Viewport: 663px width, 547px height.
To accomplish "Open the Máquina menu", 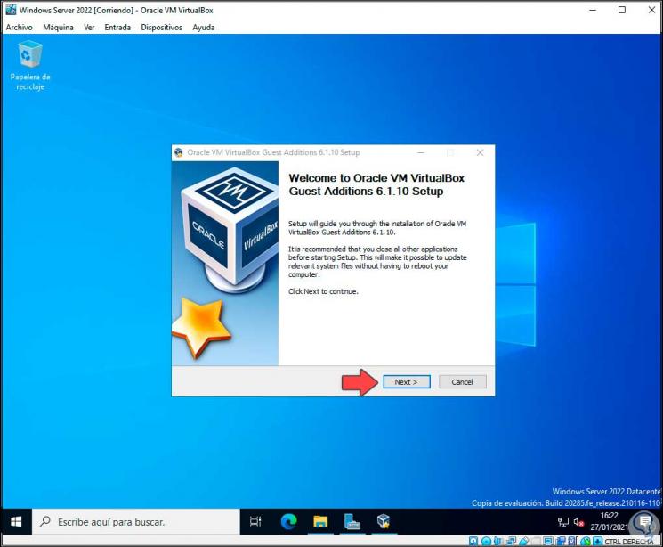I will (58, 27).
